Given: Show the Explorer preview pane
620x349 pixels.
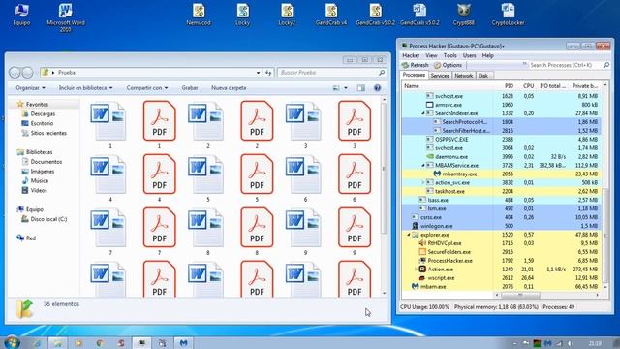Looking at the screenshot, I should pyautogui.click(x=360, y=88).
